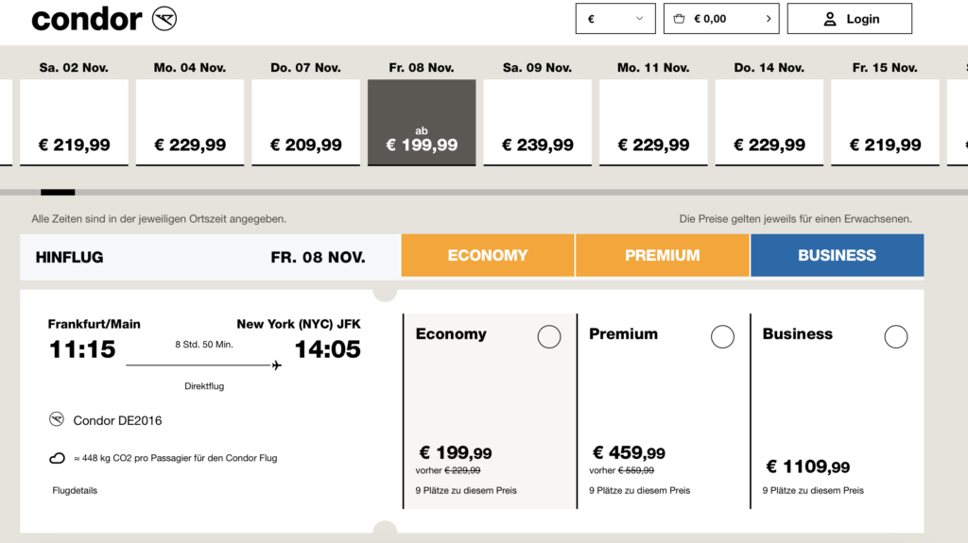Click the CO2 cloud icon
This screenshot has width=968, height=543.
pyautogui.click(x=57, y=458)
